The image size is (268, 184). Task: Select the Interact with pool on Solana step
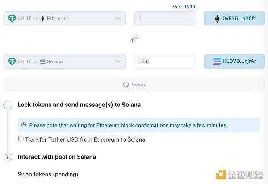[57, 157]
